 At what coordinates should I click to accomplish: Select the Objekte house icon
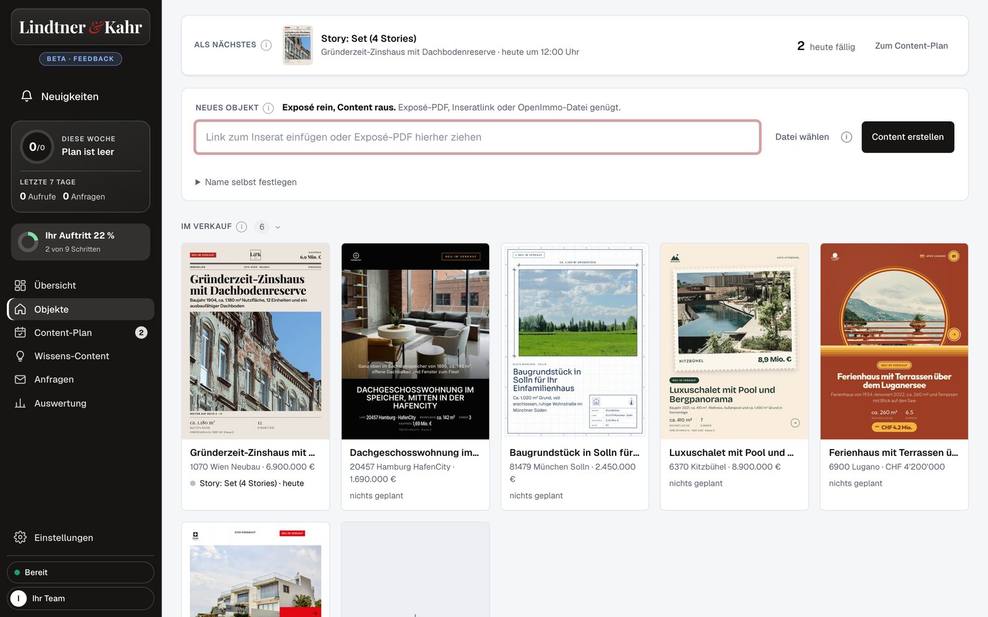(x=20, y=309)
